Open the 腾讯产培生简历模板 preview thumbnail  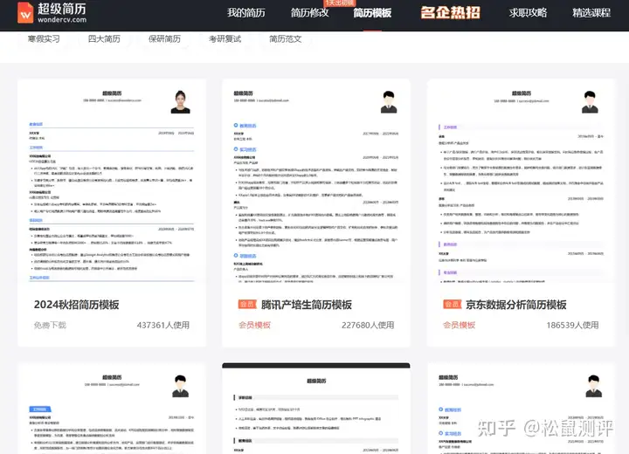[x=316, y=182]
